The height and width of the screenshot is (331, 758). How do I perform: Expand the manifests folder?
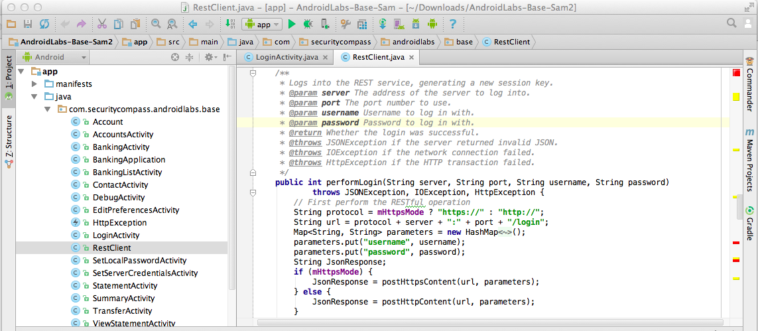tap(34, 84)
